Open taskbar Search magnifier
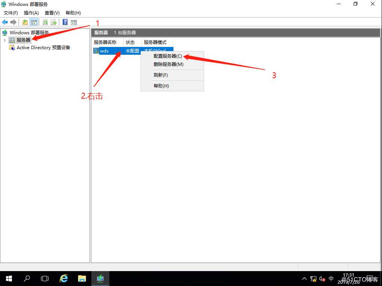This screenshot has width=382, height=286. 27,279
